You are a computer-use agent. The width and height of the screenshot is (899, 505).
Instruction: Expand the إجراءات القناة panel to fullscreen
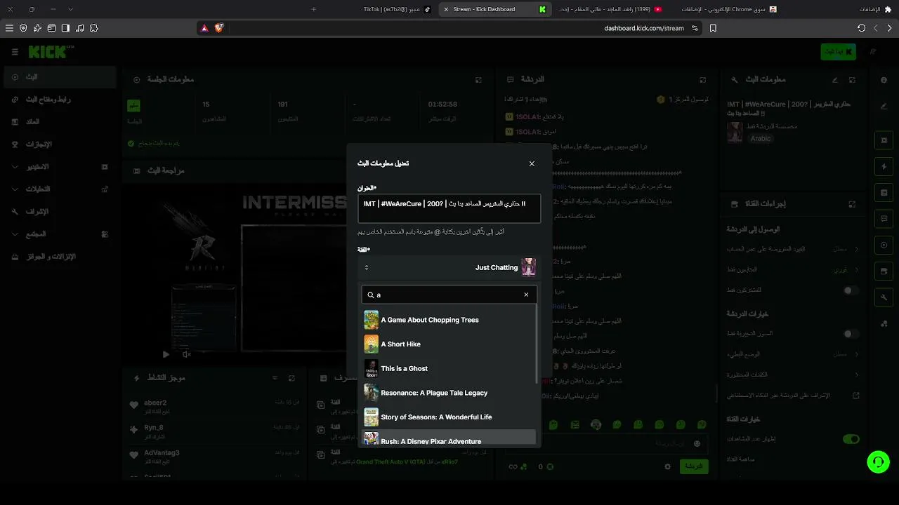(852, 204)
